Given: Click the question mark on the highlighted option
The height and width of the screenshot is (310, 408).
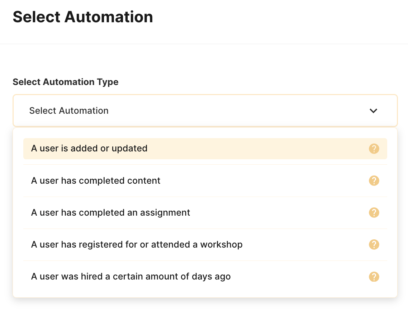Looking at the screenshot, I should click(374, 149).
